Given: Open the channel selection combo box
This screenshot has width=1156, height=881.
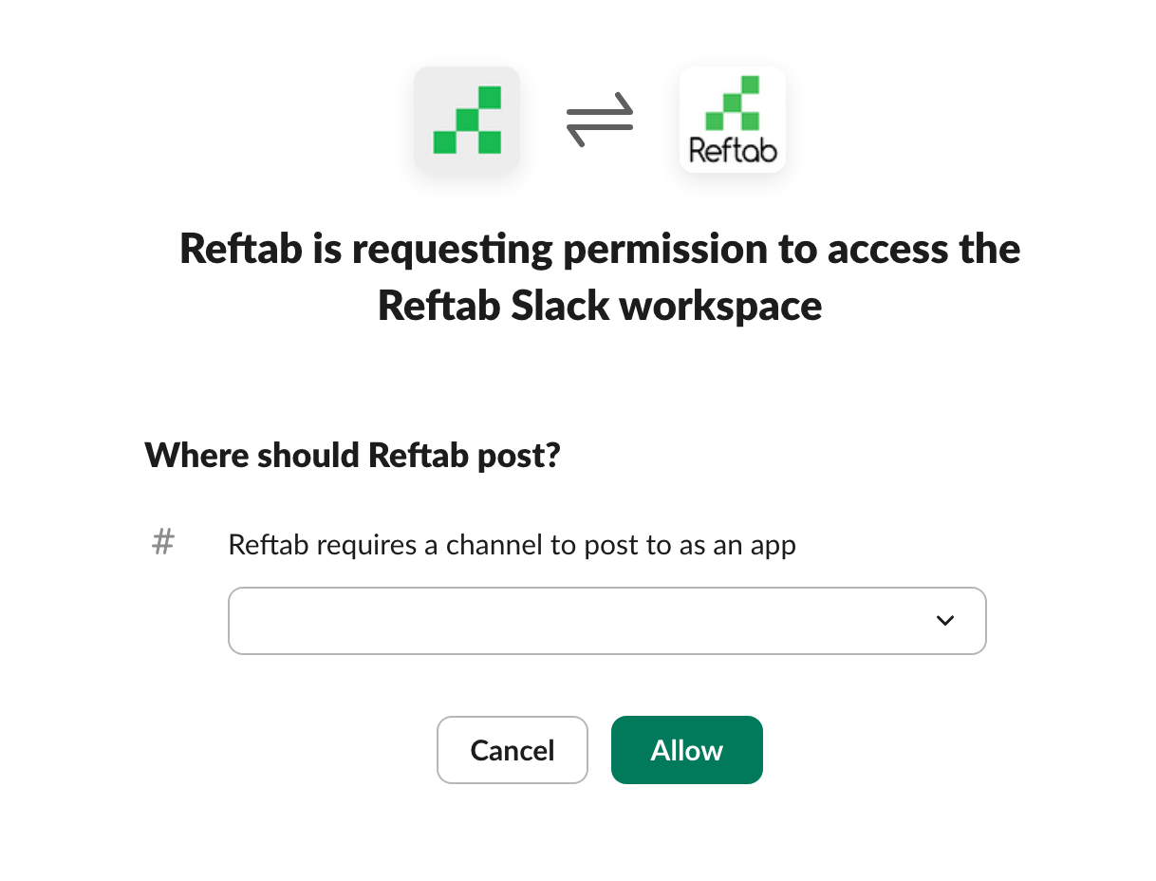Looking at the screenshot, I should click(606, 621).
